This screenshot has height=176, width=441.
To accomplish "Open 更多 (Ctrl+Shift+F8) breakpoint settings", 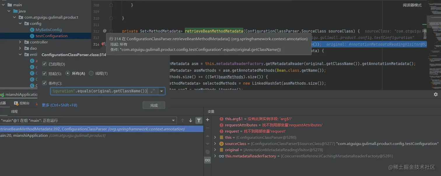I will [x=60, y=105].
